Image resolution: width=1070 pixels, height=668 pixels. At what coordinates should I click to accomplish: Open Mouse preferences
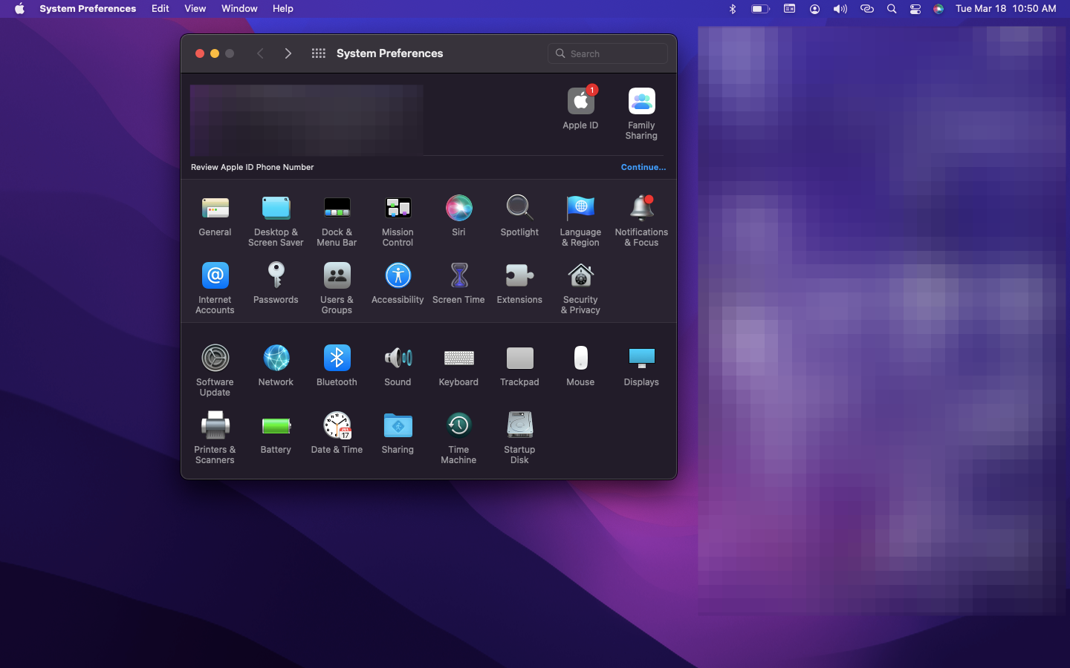pos(580,367)
